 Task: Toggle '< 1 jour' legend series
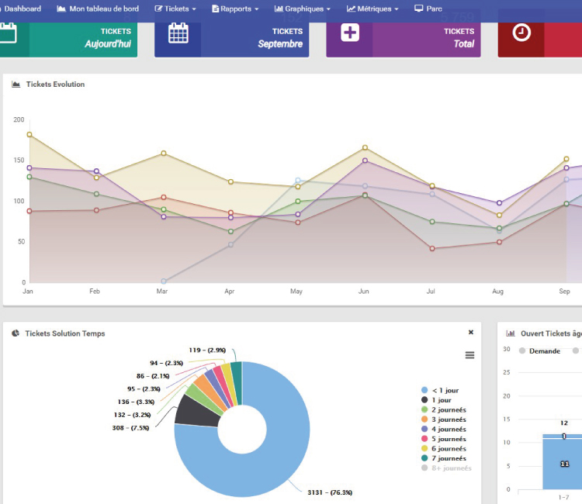440,390
